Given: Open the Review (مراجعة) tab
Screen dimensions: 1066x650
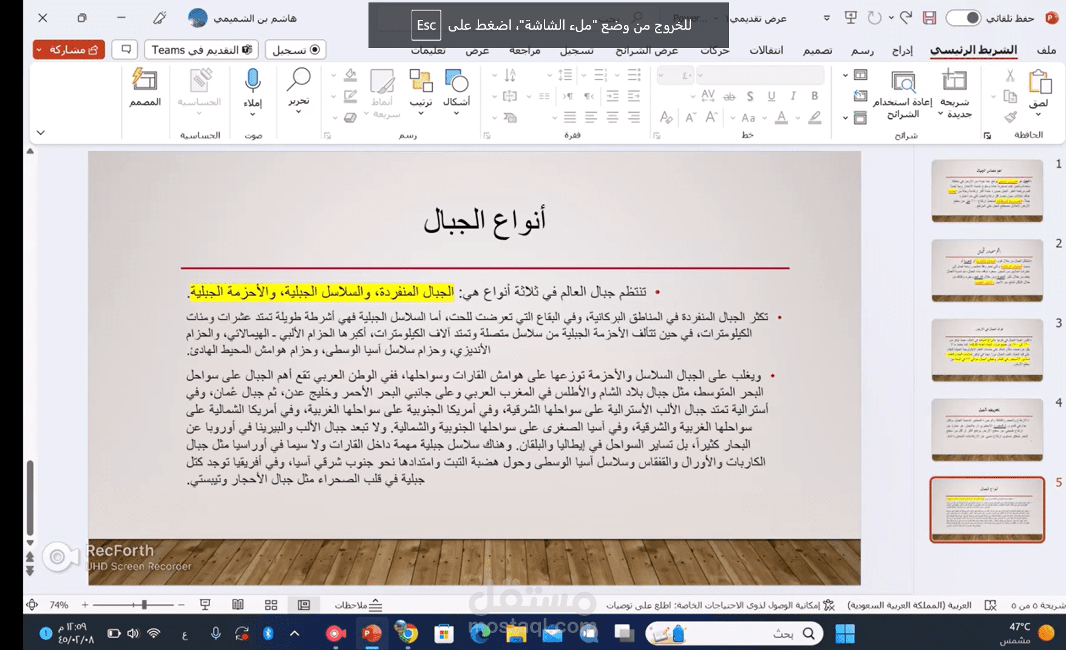Looking at the screenshot, I should coord(525,50).
